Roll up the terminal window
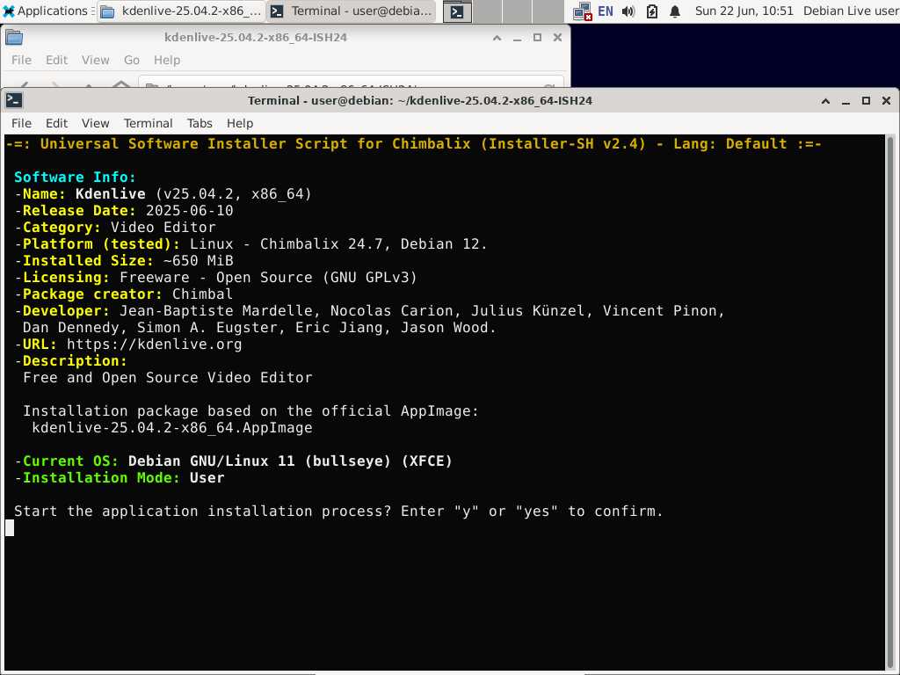Viewport: 900px width, 675px height. [x=825, y=101]
